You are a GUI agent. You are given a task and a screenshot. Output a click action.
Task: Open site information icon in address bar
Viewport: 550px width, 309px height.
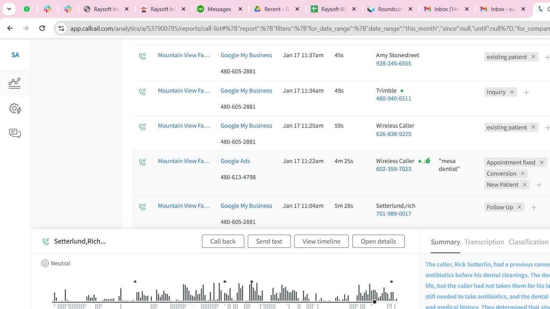click(x=61, y=28)
